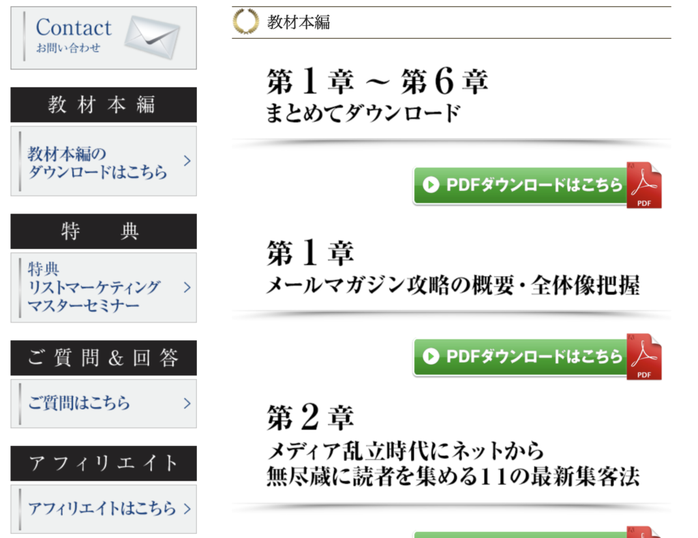Image resolution: width=698 pixels, height=538 pixels.
Task: Select the 教材本編 sidebar header
Action: [x=104, y=104]
